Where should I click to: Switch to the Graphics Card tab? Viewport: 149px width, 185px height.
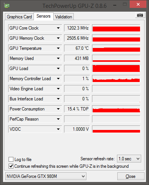click(x=19, y=17)
